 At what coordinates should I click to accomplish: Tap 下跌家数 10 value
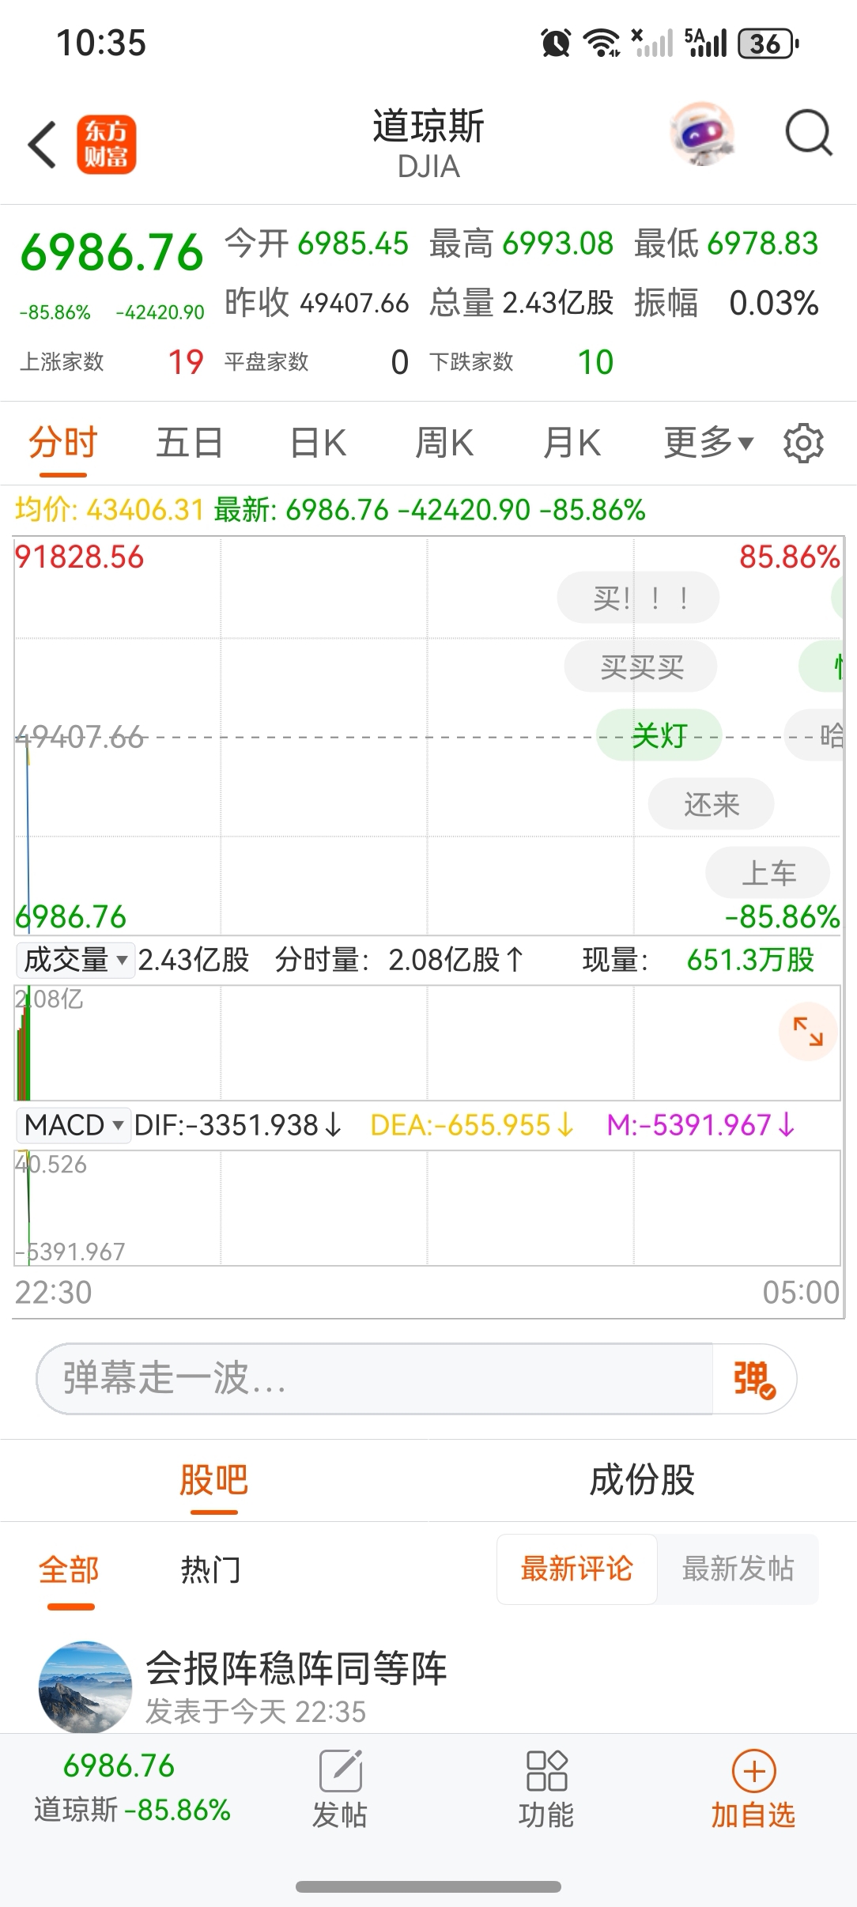[595, 362]
